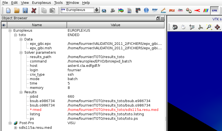The image size is (222, 131).
Task: Click the Value column header
Action: point(115,25)
